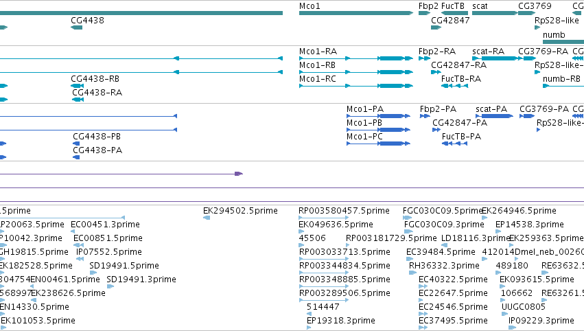This screenshot has width=584, height=331.
Task: Click the EP19318.3prime EST label
Action: coord(341,321)
